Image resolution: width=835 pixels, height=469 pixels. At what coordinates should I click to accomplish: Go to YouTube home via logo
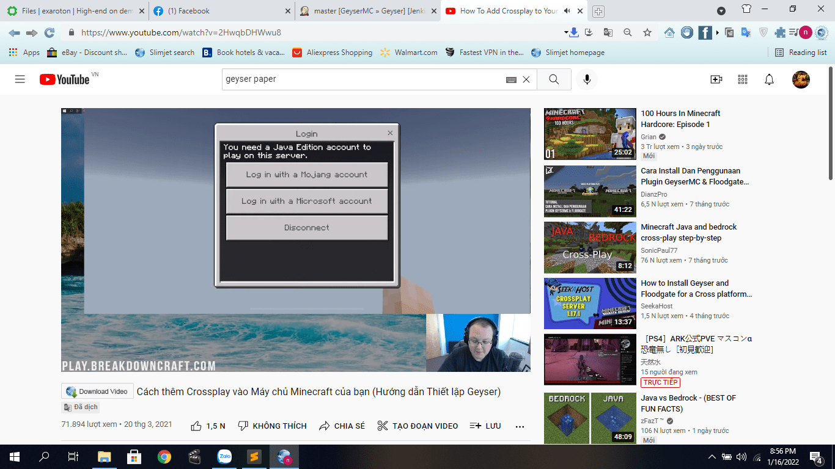coord(65,79)
